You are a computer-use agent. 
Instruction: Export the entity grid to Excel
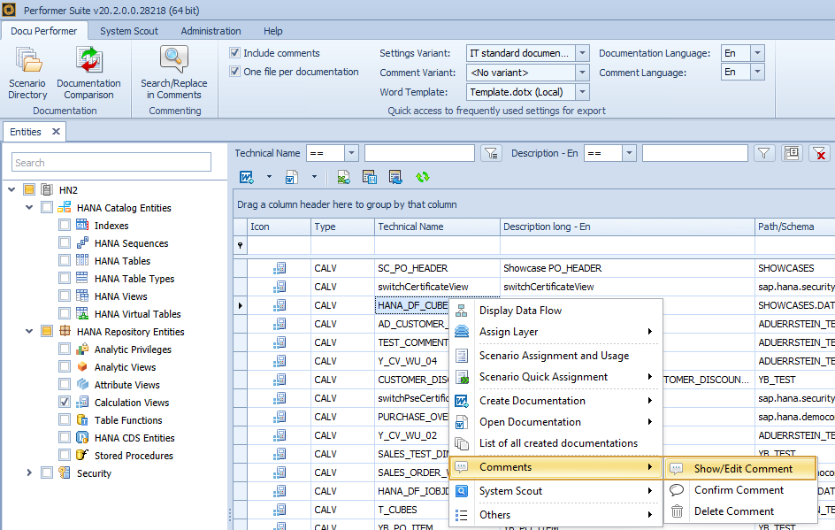[344, 177]
